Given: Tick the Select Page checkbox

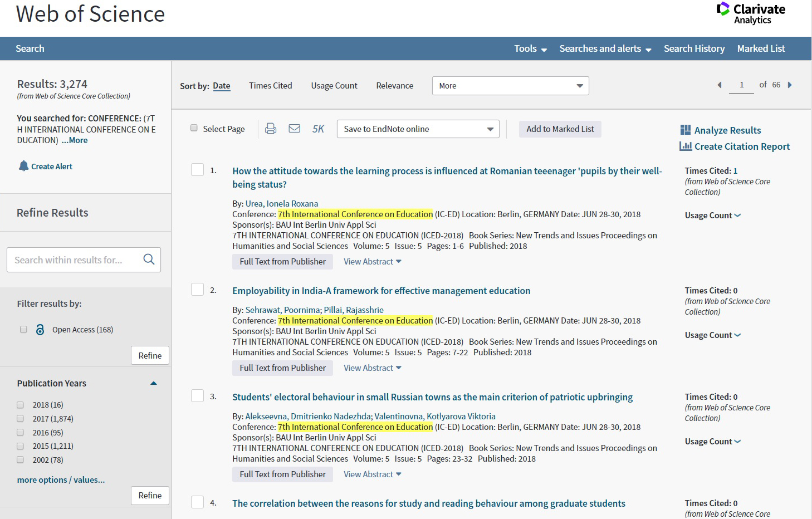Looking at the screenshot, I should pos(194,128).
